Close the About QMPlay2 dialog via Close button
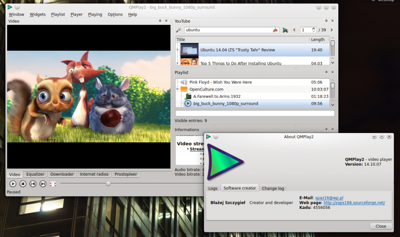 coord(380,226)
